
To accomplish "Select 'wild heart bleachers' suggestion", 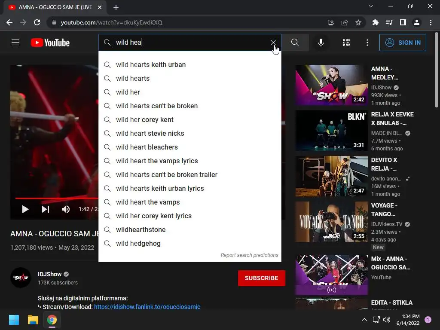I will (189, 147).
